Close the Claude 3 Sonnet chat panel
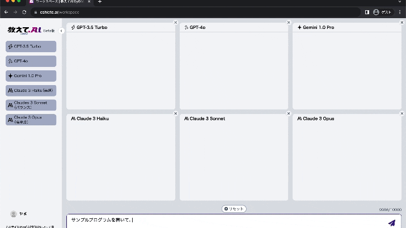406x228 pixels. pyautogui.click(x=289, y=113)
